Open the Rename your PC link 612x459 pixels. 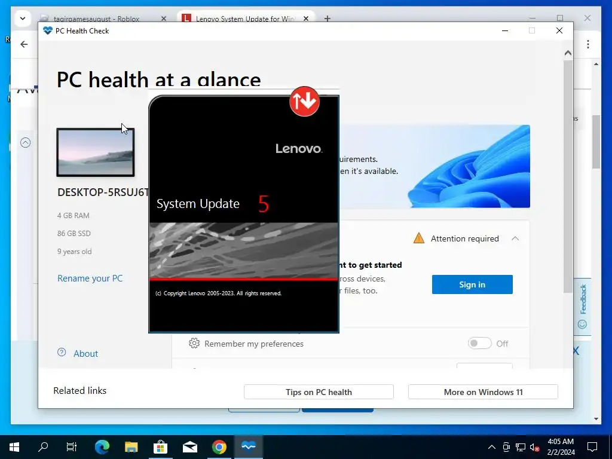point(90,279)
